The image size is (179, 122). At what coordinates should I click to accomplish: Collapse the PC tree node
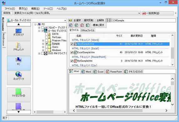tap(35, 24)
